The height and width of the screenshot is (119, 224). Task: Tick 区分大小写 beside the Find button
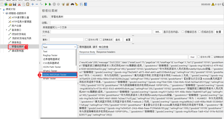click(198, 57)
